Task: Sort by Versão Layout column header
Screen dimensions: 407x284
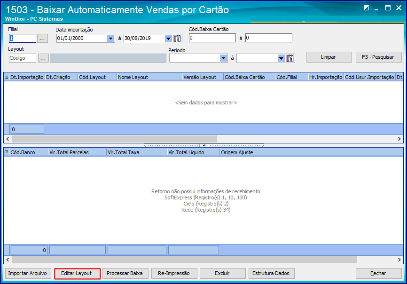Action: (203, 77)
